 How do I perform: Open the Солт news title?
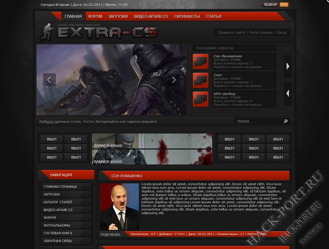pyautogui.click(x=217, y=75)
